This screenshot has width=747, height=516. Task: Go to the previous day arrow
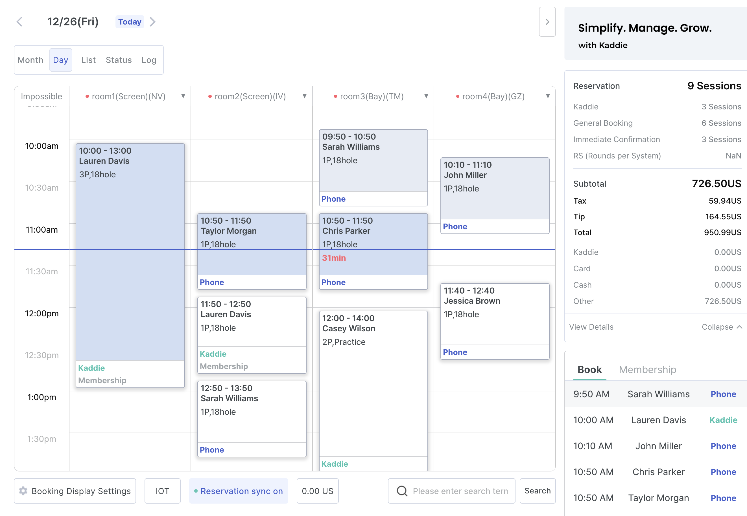click(19, 22)
